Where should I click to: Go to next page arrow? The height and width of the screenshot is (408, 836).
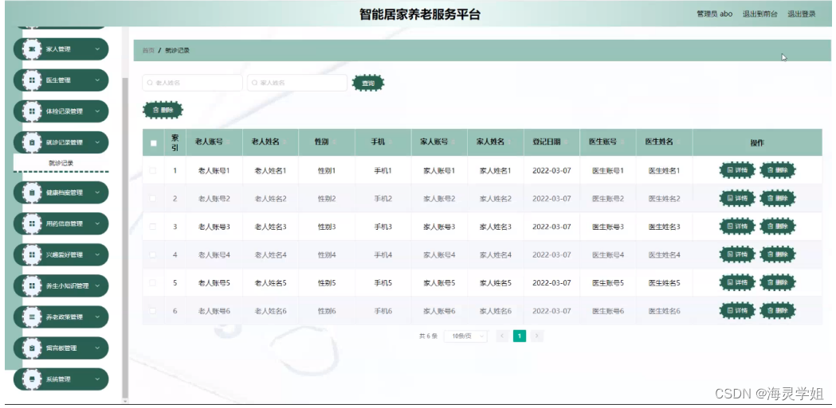click(537, 336)
